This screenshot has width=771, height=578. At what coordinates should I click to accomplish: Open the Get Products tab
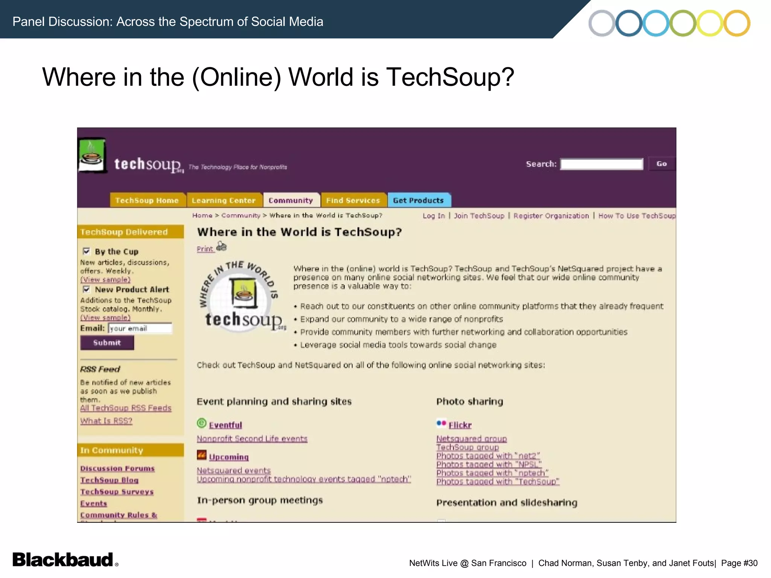(x=419, y=200)
